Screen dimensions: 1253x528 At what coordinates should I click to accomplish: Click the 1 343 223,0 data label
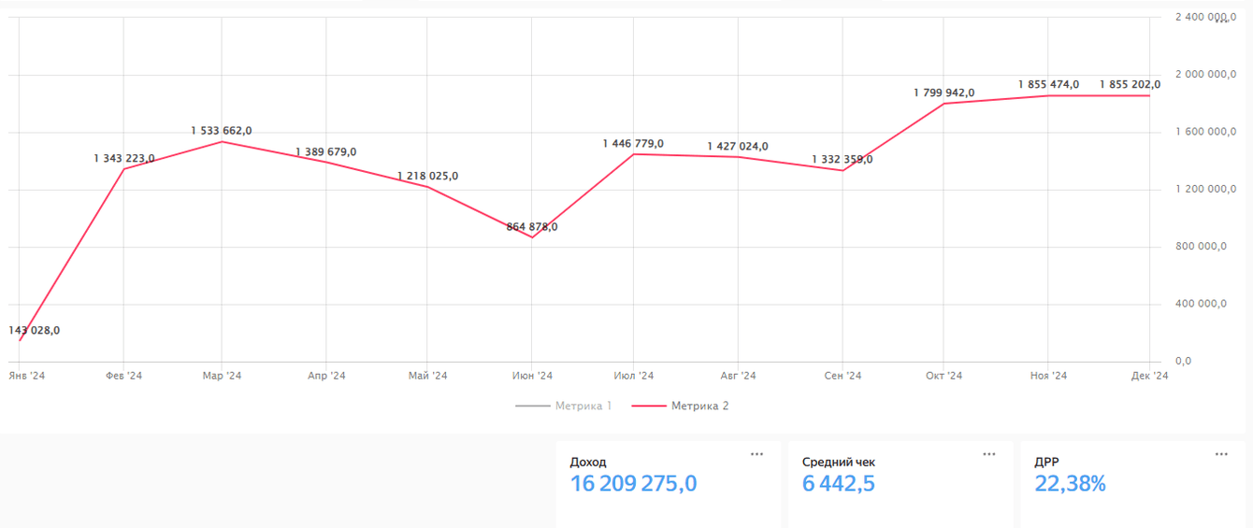[x=124, y=158]
